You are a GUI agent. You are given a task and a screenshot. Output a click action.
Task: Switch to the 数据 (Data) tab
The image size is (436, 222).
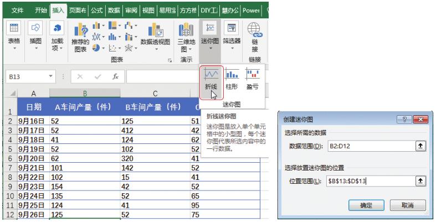[x=114, y=11]
